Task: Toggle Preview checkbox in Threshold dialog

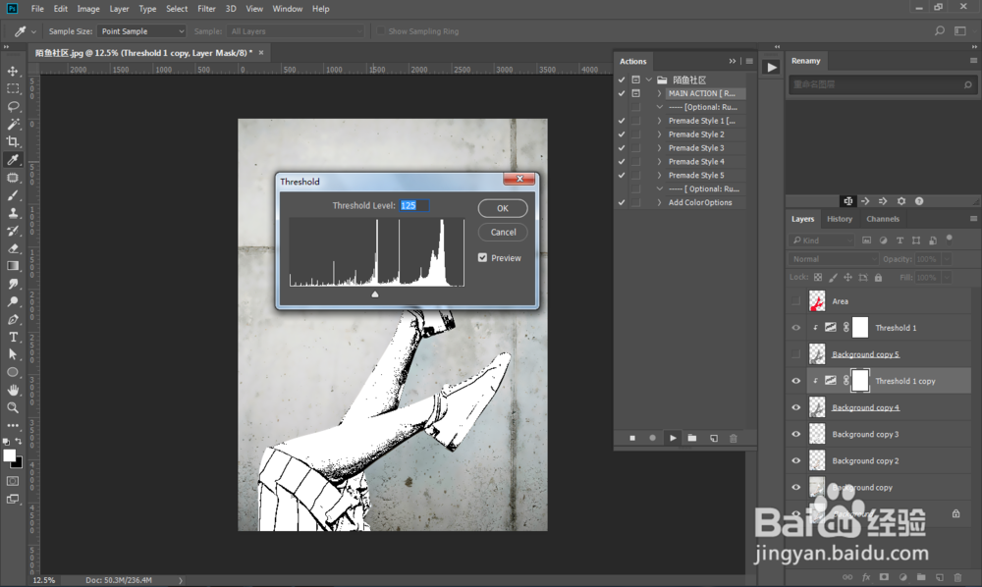Action: 482,257
